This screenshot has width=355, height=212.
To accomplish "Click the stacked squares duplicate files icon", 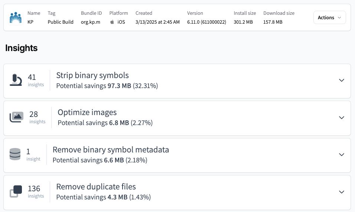I will (x=16, y=191).
